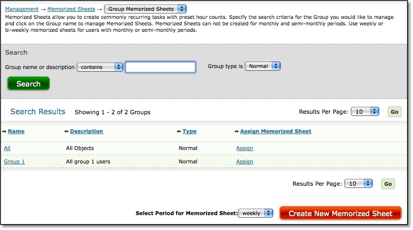Go to Memorized Sheets breadcrumb link
This screenshot has width=413, height=230.
click(71, 9)
